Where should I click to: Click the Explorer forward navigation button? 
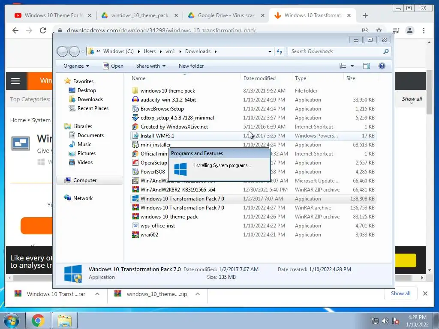click(74, 51)
